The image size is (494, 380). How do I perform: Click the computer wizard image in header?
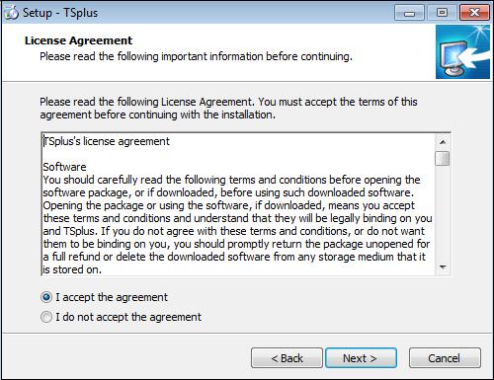coord(462,52)
